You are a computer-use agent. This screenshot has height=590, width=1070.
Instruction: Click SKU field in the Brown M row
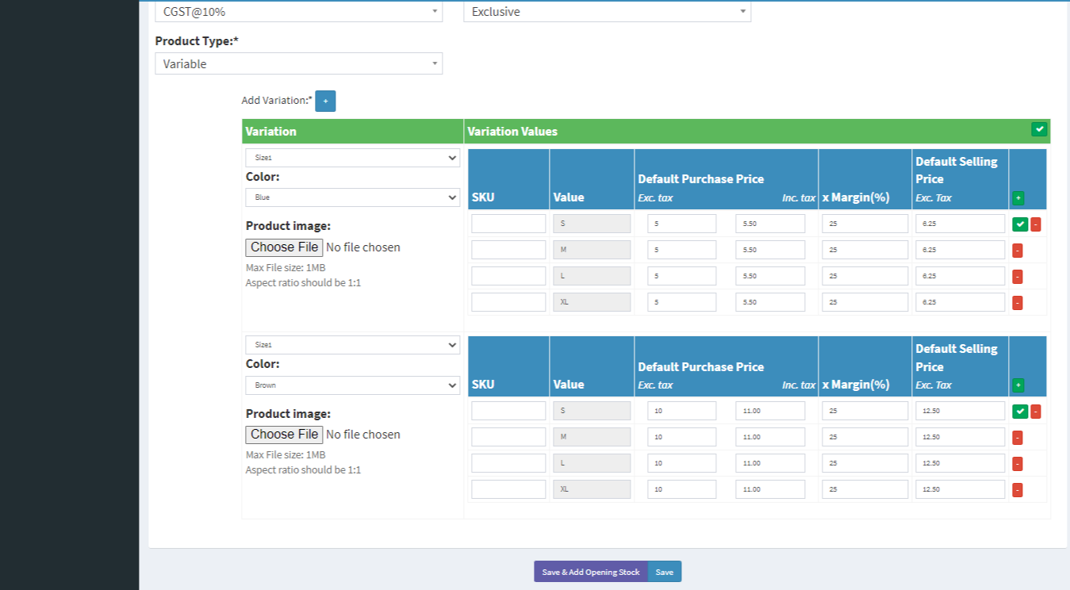point(508,437)
